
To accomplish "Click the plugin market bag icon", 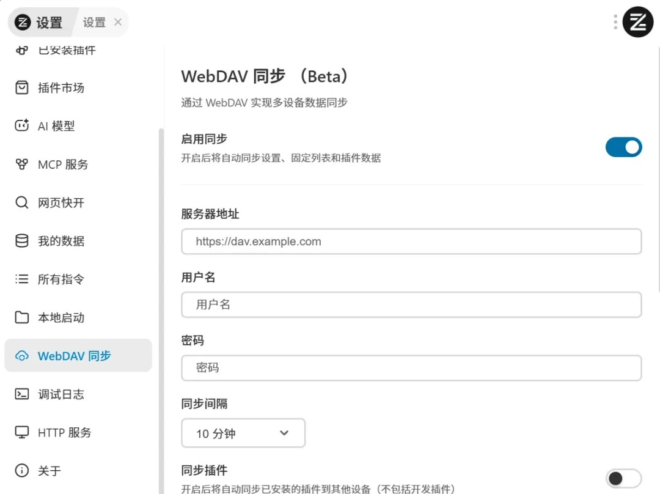I will click(22, 87).
